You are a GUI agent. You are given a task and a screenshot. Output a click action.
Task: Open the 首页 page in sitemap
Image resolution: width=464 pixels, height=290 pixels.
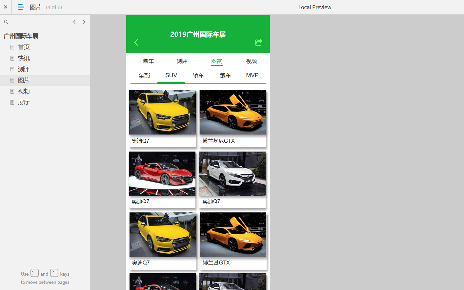(24, 47)
